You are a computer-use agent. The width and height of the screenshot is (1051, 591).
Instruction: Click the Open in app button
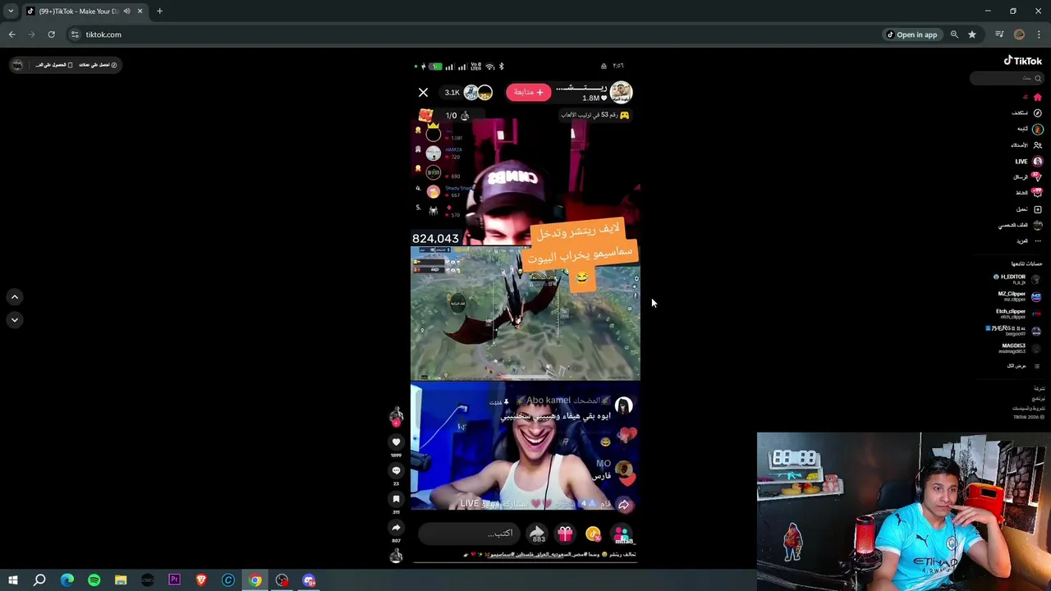(x=911, y=34)
